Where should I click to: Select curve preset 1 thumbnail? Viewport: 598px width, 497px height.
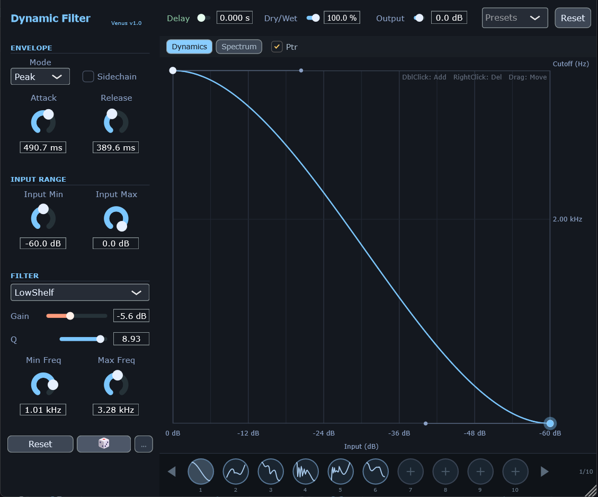coord(200,471)
